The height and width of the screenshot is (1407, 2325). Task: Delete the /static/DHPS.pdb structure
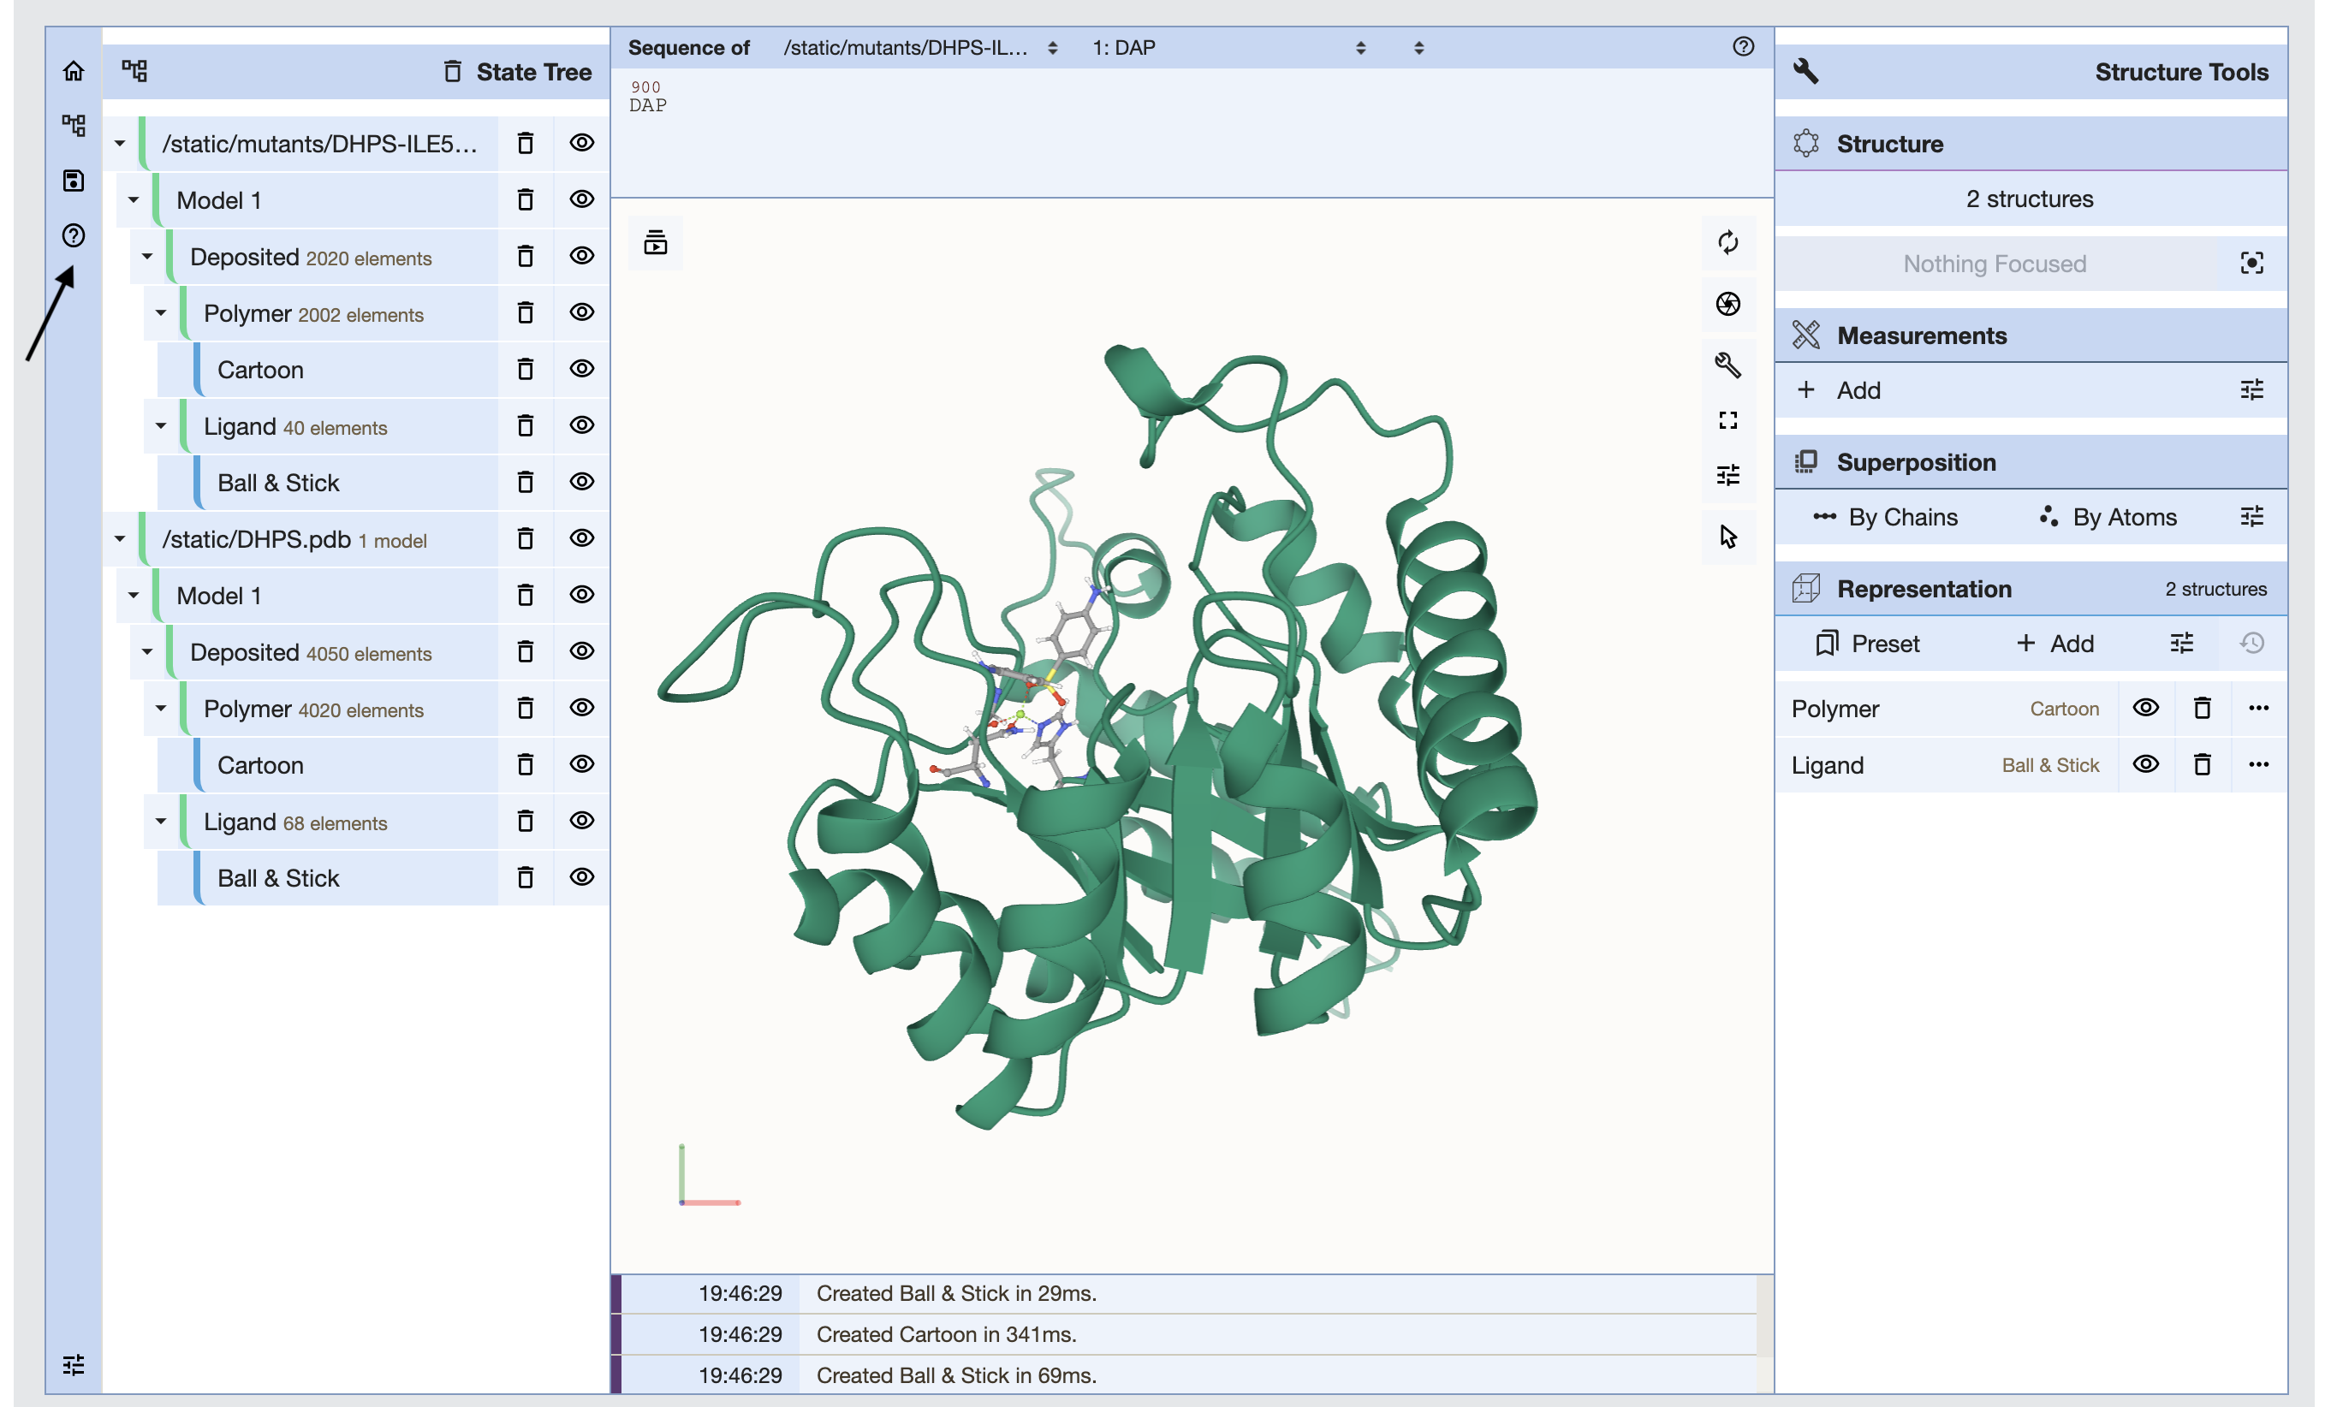pyautogui.click(x=526, y=539)
